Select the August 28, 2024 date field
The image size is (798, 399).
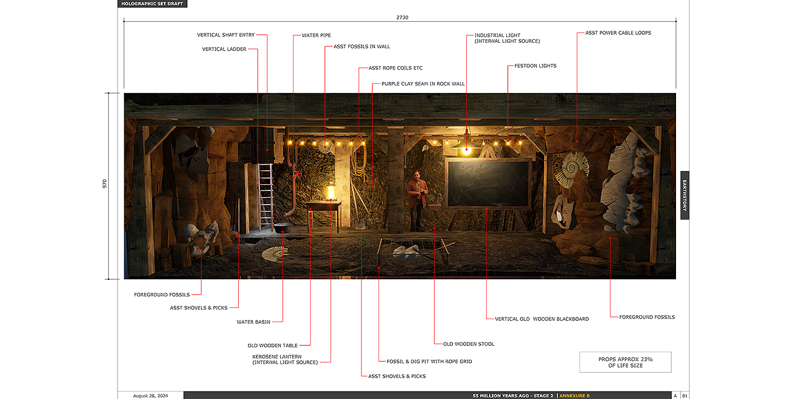150,396
